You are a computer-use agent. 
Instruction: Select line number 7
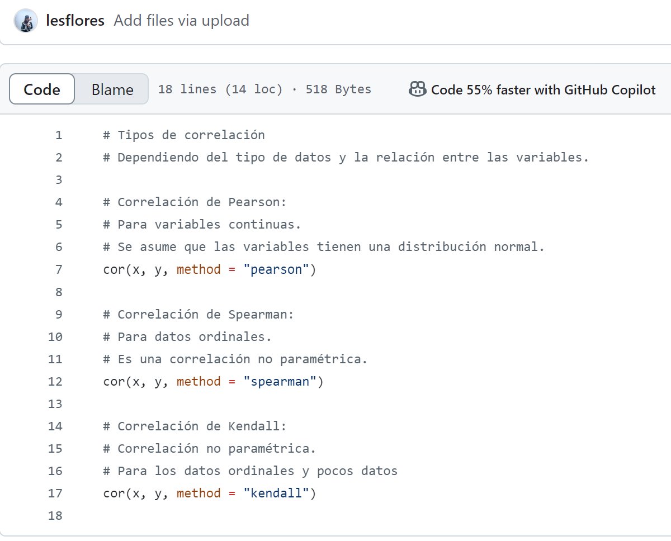[x=59, y=269]
